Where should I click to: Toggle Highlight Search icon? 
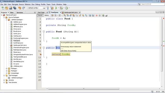[74, 16]
